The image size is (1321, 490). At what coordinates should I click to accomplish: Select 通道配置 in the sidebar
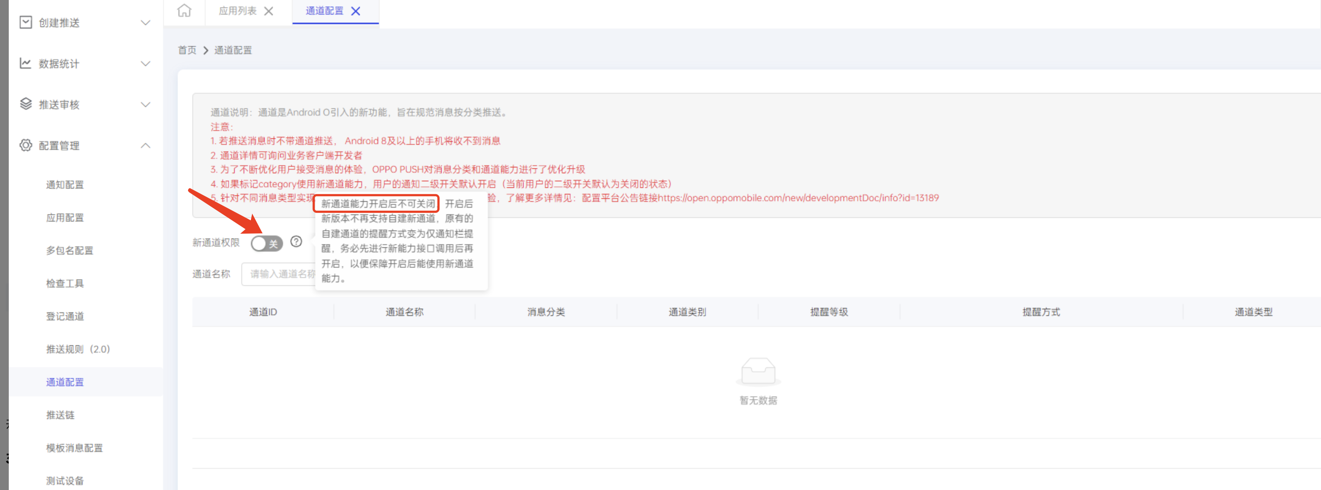pyautogui.click(x=65, y=382)
